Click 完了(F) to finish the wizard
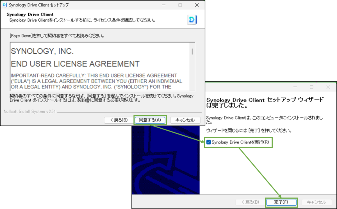The image size is (337, 209). [x=281, y=202]
